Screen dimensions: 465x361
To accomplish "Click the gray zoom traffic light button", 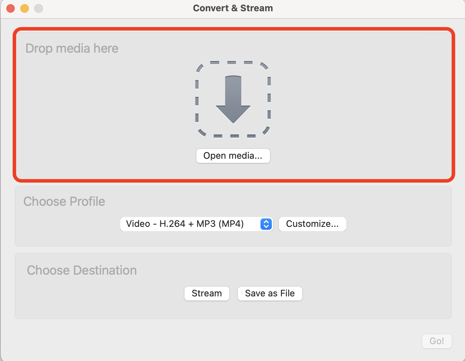I will click(38, 8).
